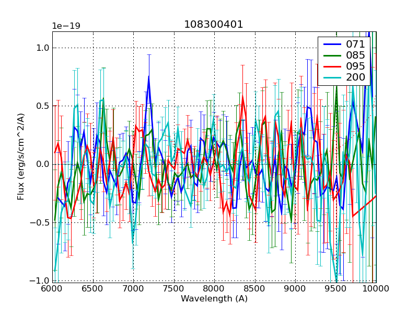Click the -1.0 y-axis tick label
Viewport: 418px width, 314px height.
41,281
